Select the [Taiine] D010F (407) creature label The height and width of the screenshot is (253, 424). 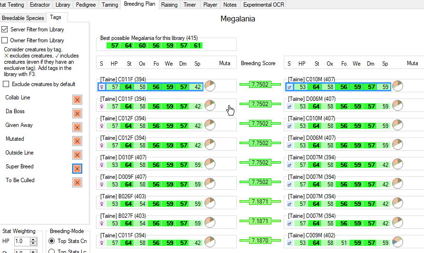coord(123,157)
